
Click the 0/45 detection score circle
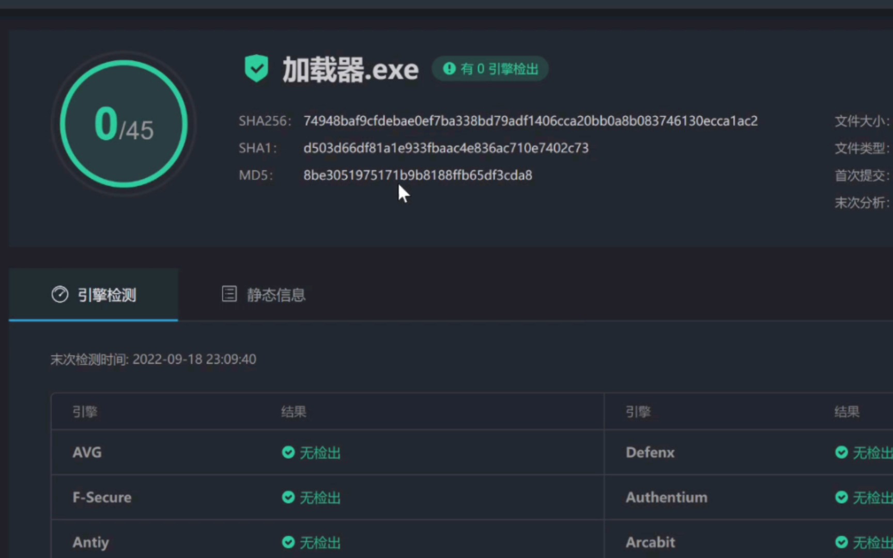[124, 124]
